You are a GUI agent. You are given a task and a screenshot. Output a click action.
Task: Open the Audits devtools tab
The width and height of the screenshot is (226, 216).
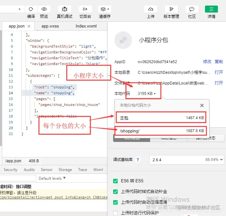(x=29, y=170)
